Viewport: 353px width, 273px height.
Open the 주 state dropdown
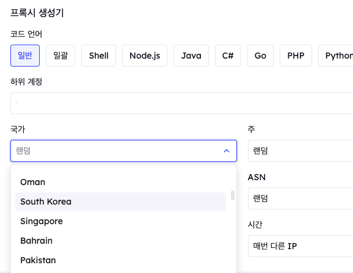coord(300,151)
